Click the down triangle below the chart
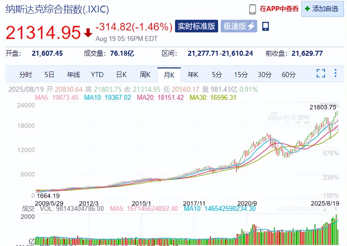 (336, 209)
